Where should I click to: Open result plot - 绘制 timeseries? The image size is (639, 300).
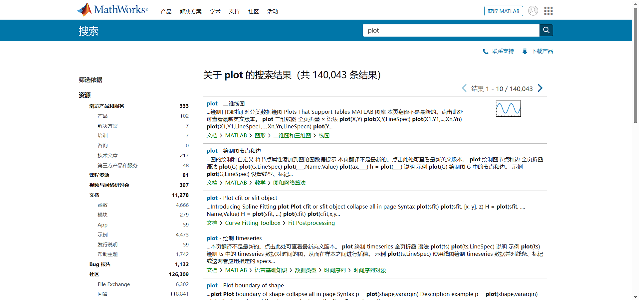pos(234,238)
